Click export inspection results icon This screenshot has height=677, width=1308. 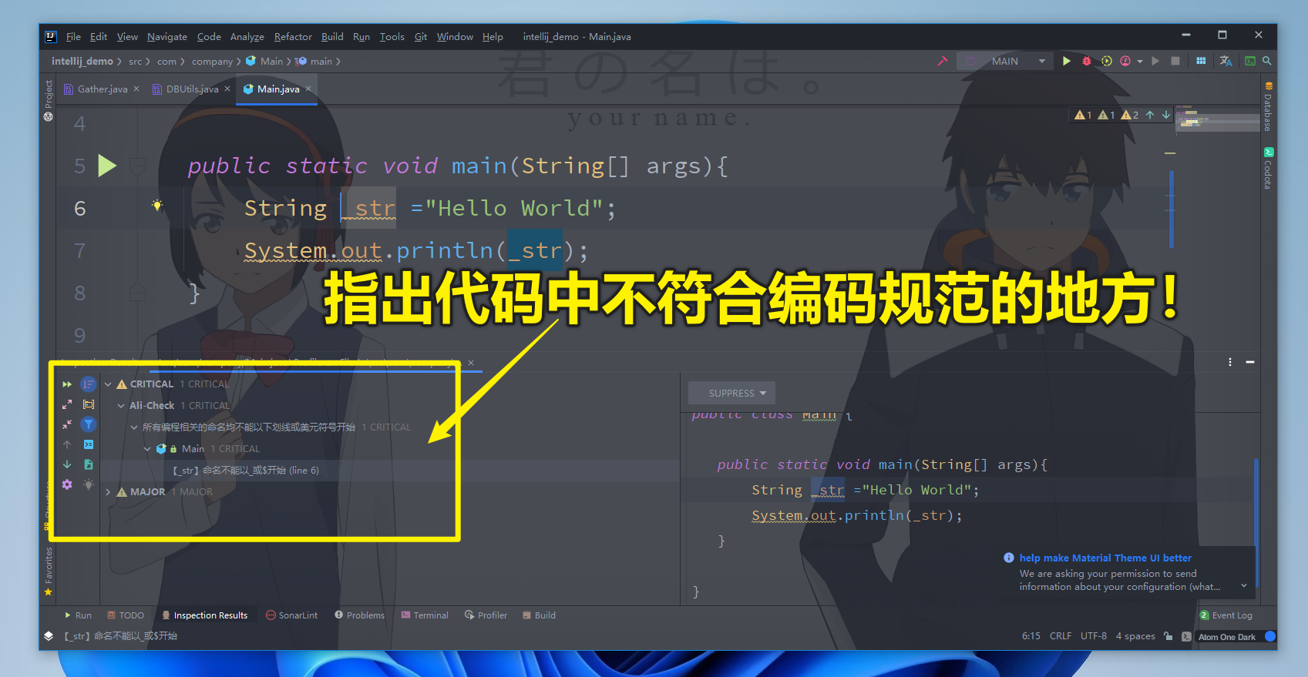[89, 464]
